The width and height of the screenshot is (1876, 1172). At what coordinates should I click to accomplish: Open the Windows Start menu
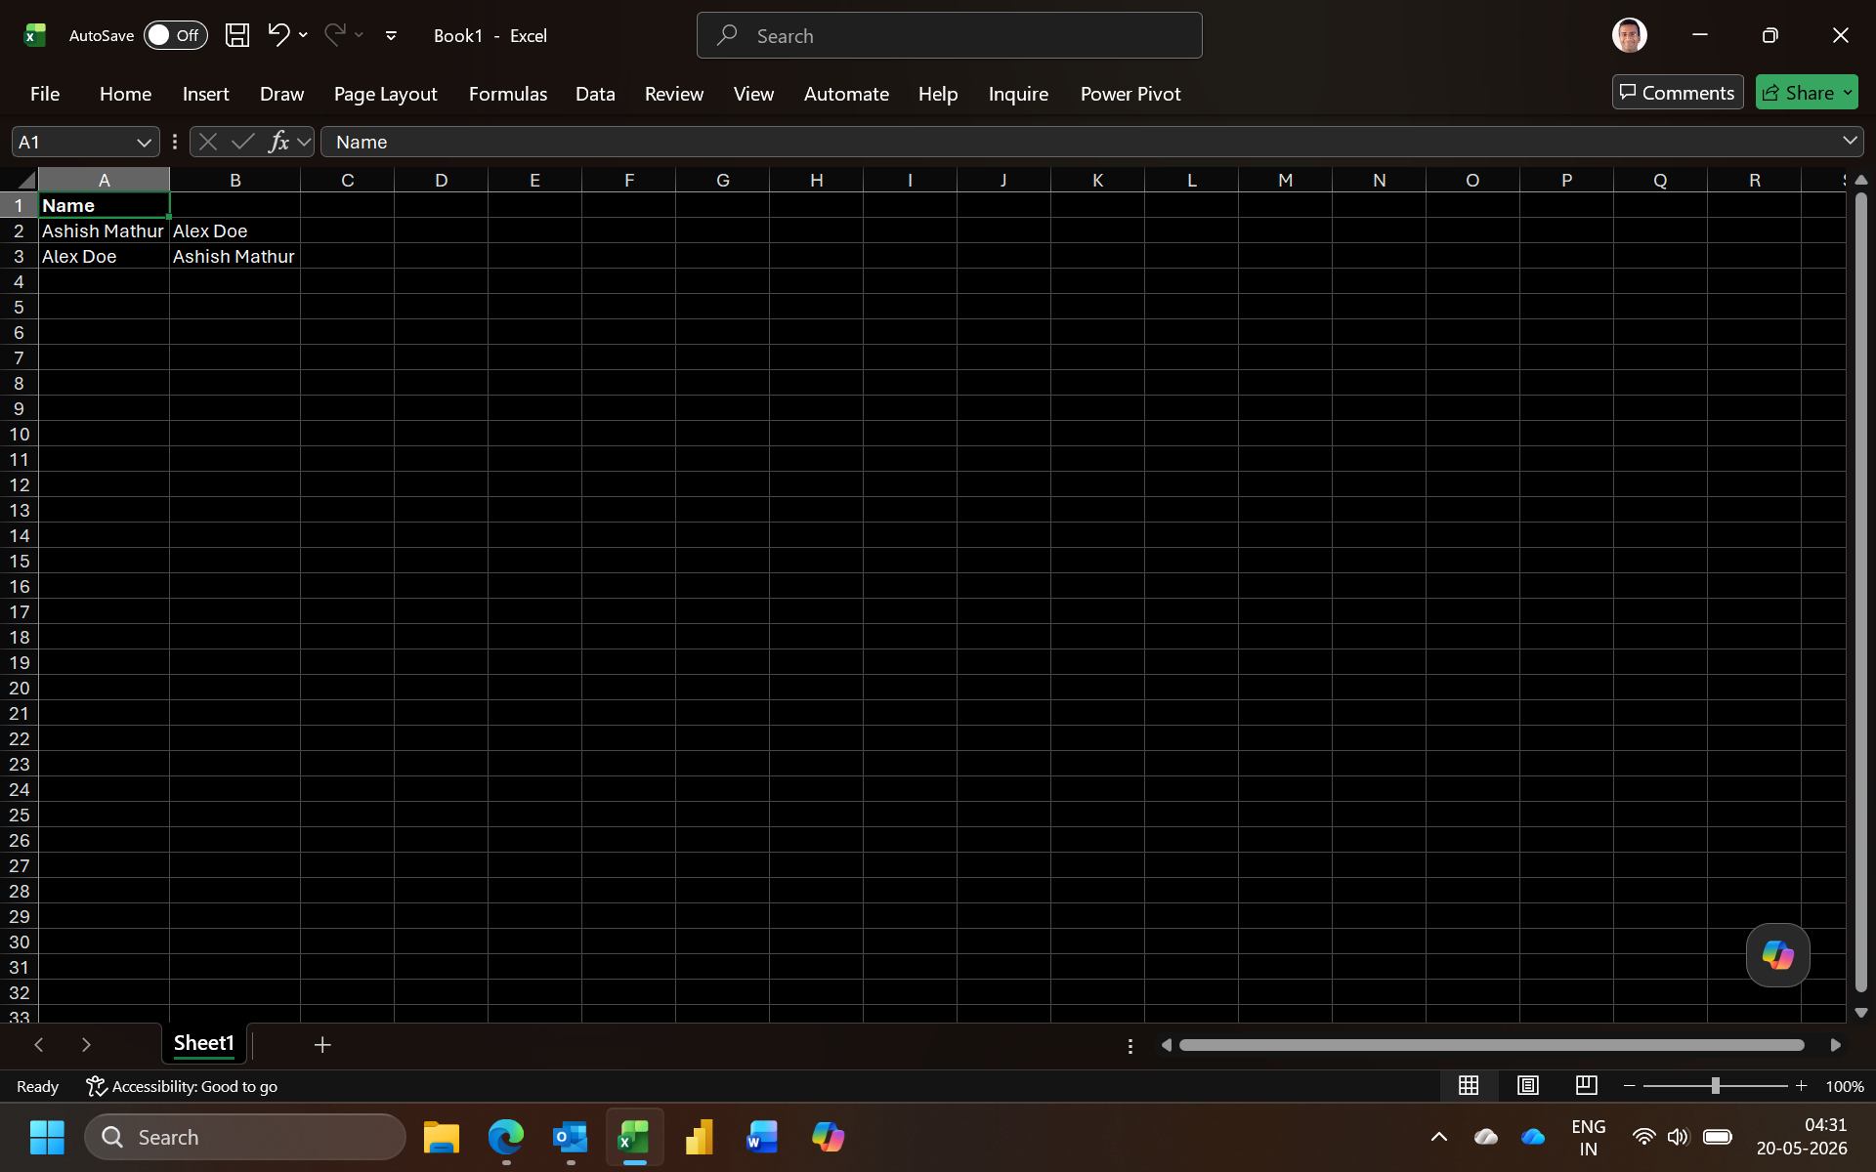(x=47, y=1137)
